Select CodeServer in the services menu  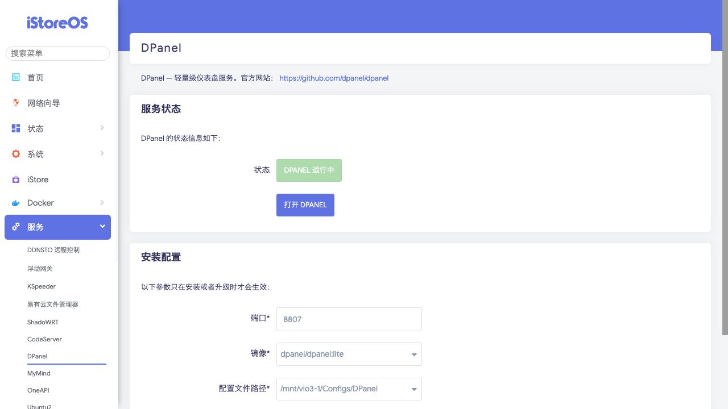tap(44, 339)
